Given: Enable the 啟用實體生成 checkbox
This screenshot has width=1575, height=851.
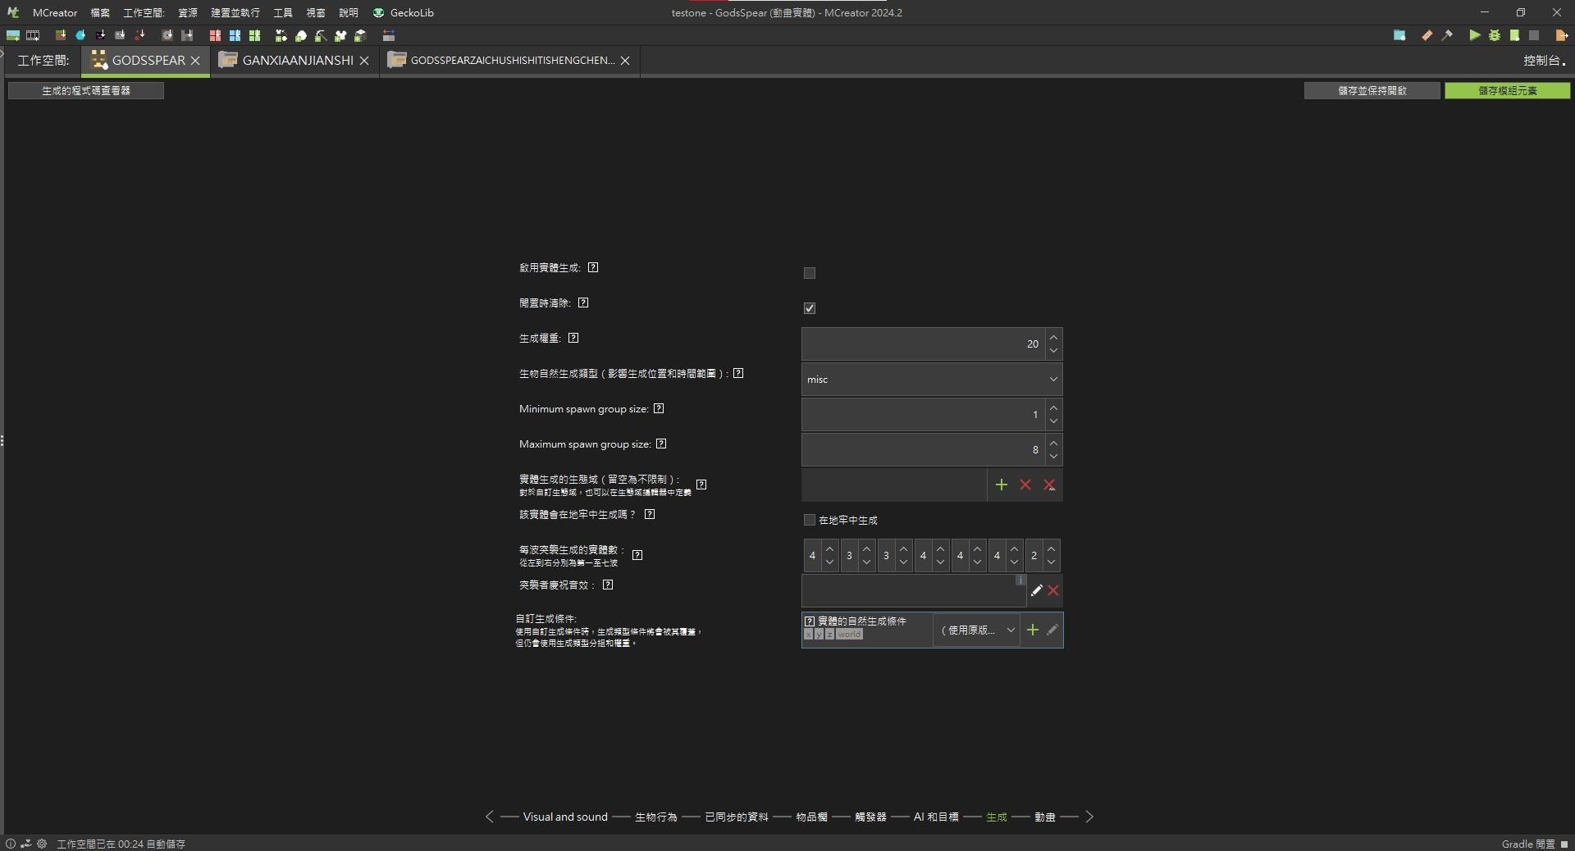Looking at the screenshot, I should coord(809,273).
